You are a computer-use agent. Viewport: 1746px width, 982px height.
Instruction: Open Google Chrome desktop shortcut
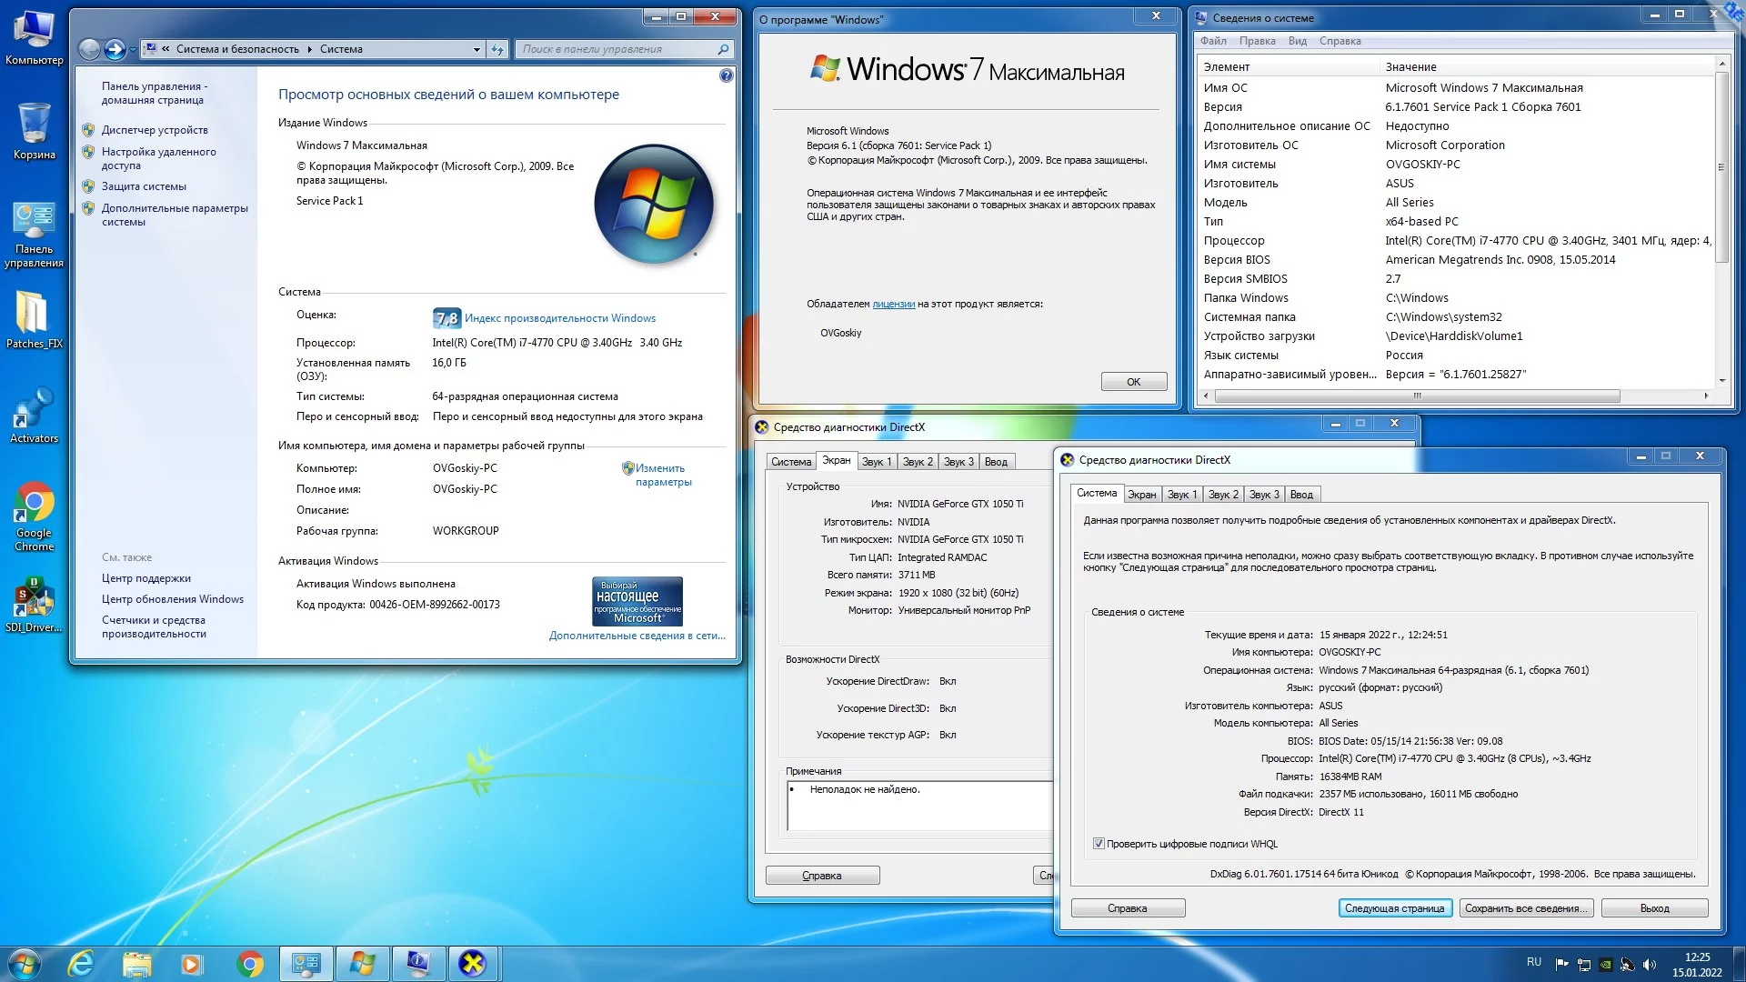34,503
